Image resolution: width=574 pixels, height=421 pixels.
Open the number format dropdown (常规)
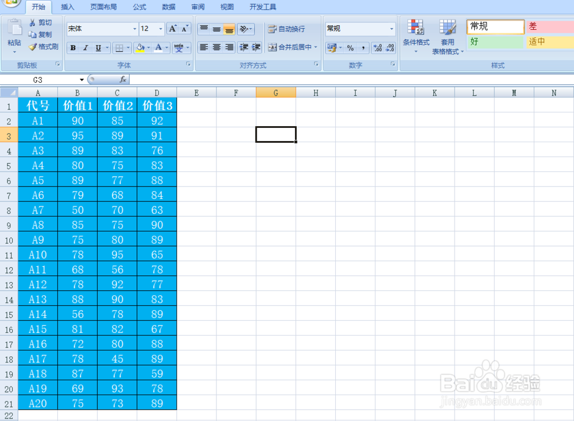391,29
